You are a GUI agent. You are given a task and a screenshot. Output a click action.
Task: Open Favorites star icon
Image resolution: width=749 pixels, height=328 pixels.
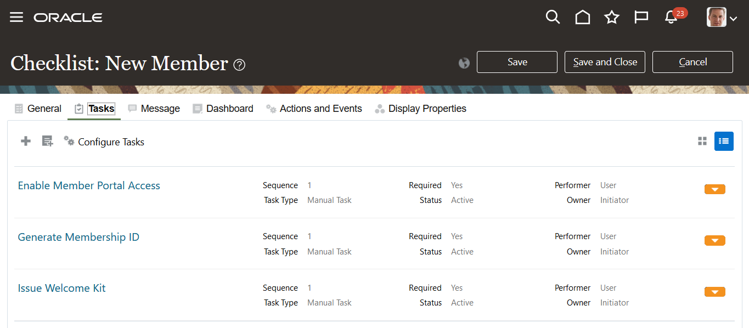point(612,18)
